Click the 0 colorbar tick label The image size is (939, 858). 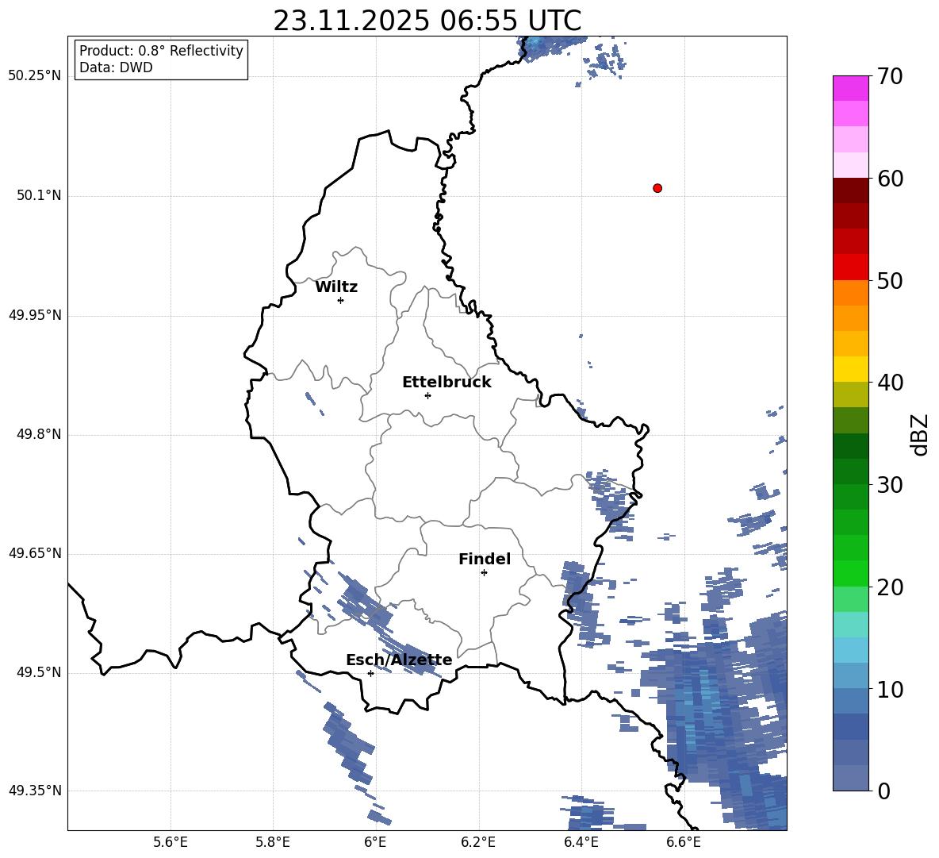tap(883, 791)
